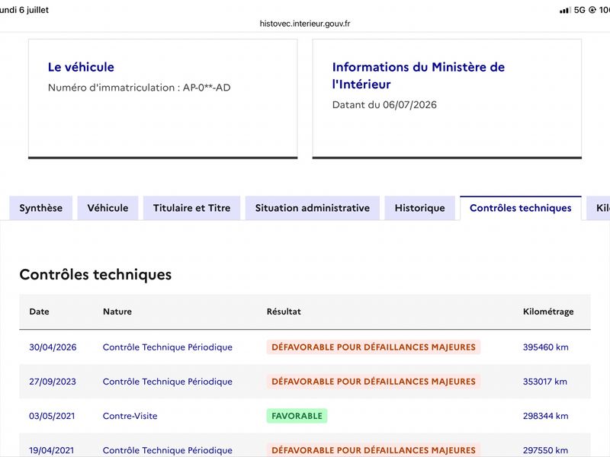
Task: Click the date 19/04/2021
Action: [52, 450]
